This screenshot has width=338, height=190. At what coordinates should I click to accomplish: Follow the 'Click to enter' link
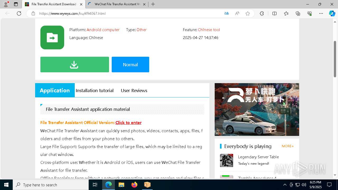128,122
